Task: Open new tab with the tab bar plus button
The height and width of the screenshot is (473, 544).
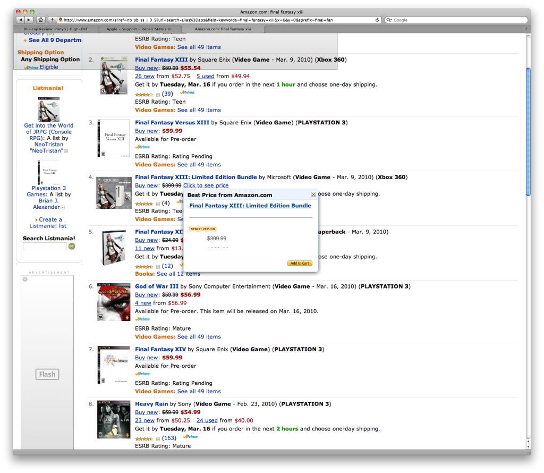Action: 526,29
